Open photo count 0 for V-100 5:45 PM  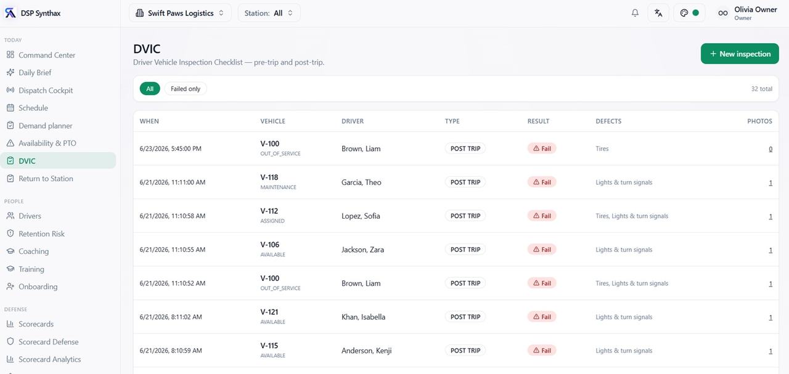[771, 148]
